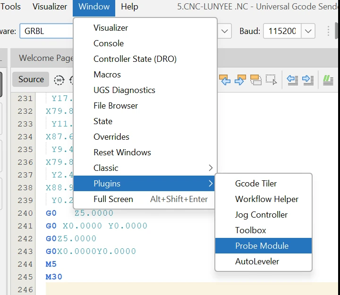
Task: Open Controller State (DRO) window
Action: coord(145,59)
